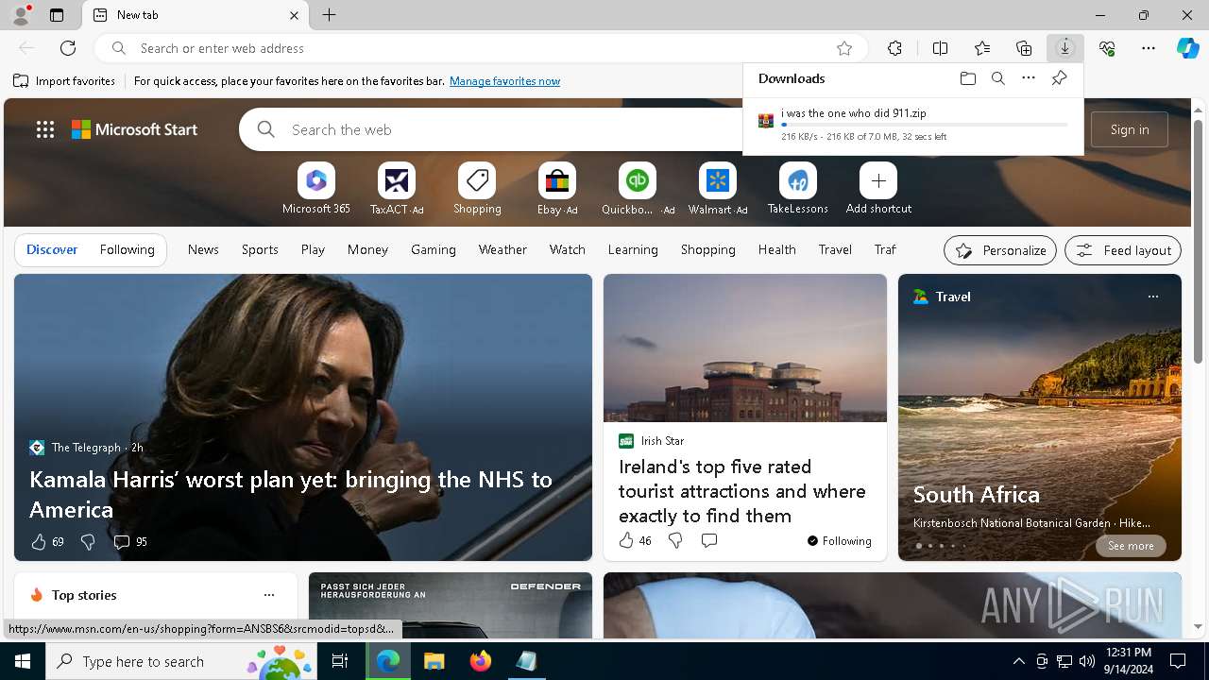Like the Kamala Harris article
The image size is (1209, 680).
(39, 541)
